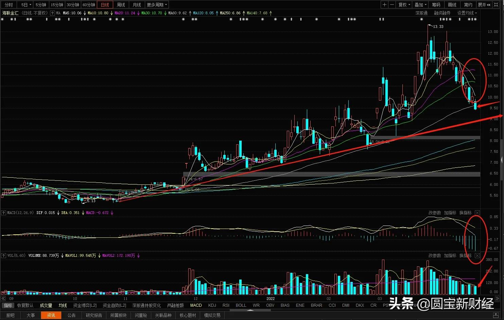Image resolution: width=504 pixels, height=320 pixels.
Task: Toggle the 简约 simple mode
Action: click(x=468, y=5)
